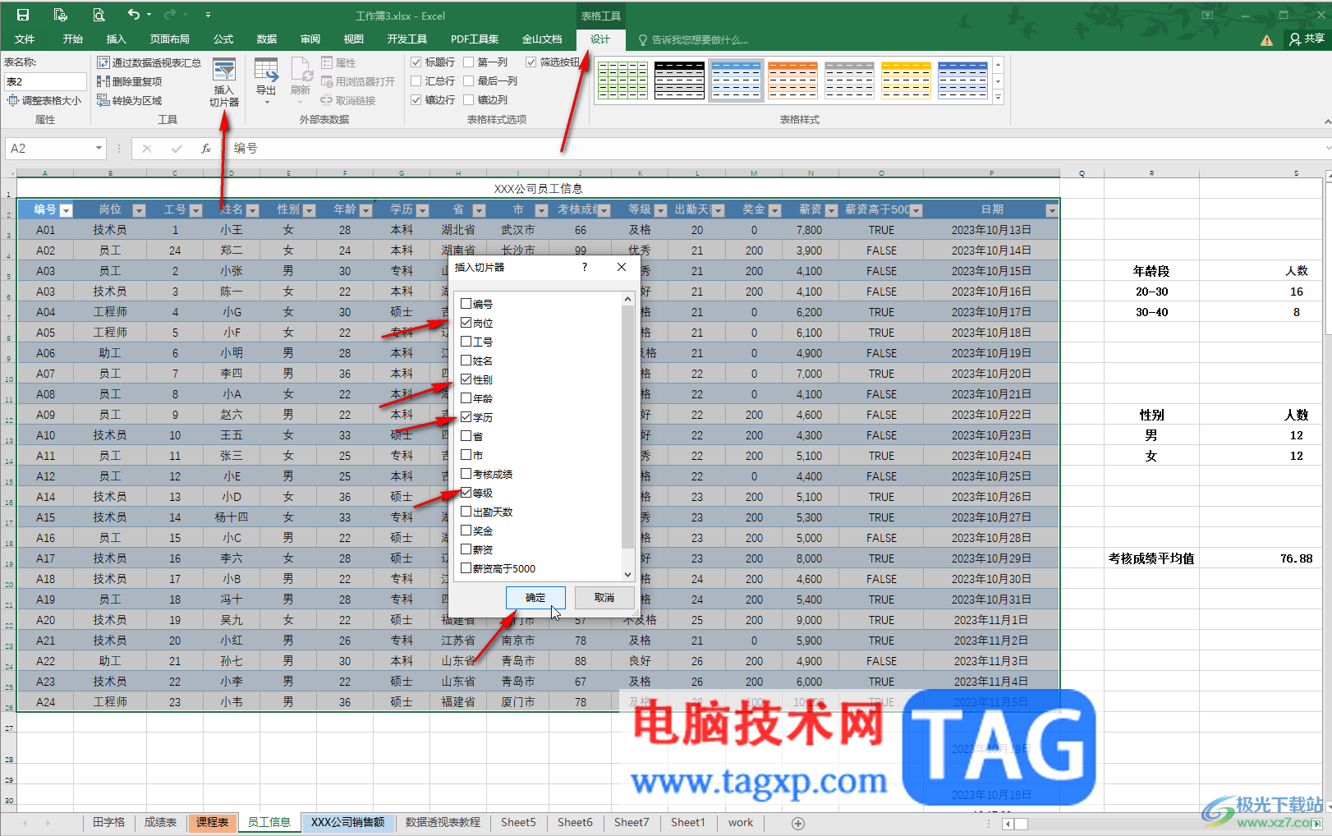This screenshot has width=1332, height=836.
Task: Open the work sheet tab
Action: 741,822
